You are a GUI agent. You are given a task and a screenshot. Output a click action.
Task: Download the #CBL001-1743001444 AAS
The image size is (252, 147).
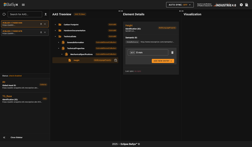pyautogui.click(x=41, y=24)
